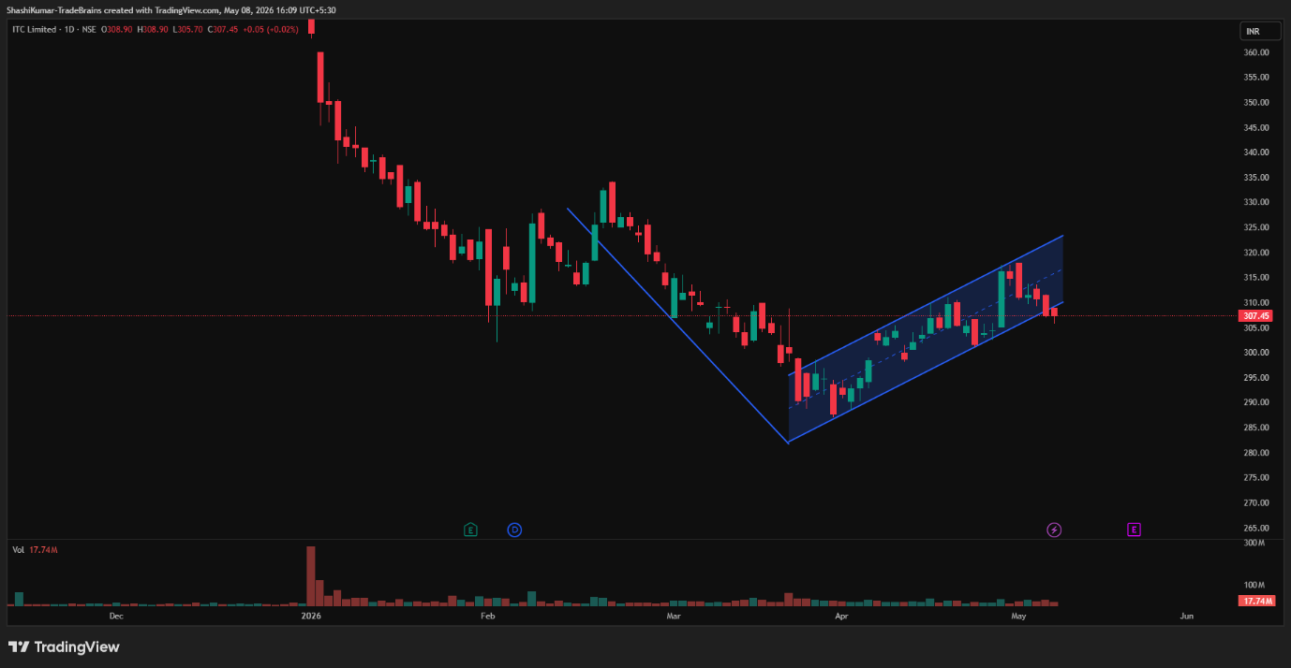Screen dimensions: 1291x668
Task: Open the INR currency selector
Action: tap(1252, 31)
